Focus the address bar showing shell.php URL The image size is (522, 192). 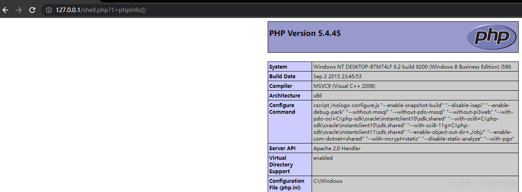(281, 10)
